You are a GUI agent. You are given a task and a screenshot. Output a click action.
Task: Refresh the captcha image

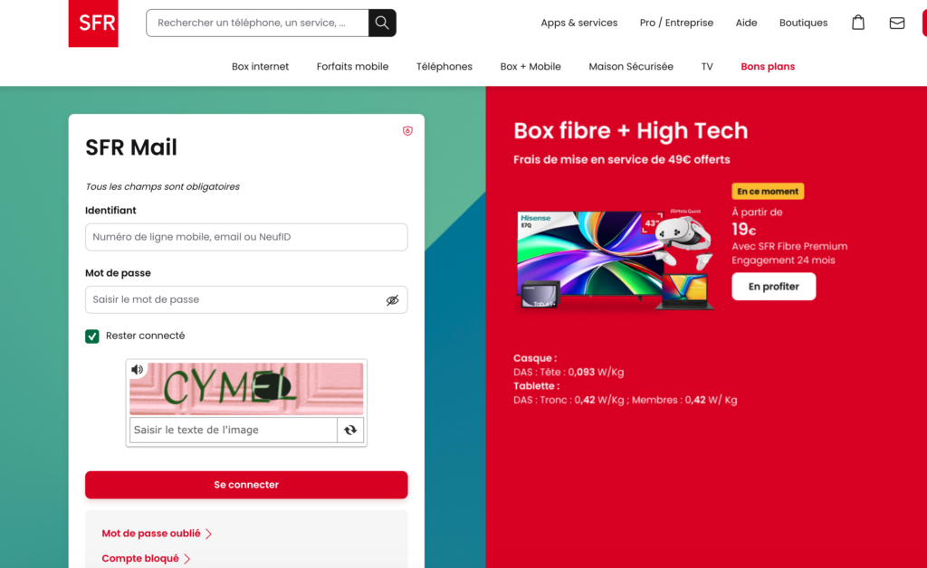coord(350,430)
